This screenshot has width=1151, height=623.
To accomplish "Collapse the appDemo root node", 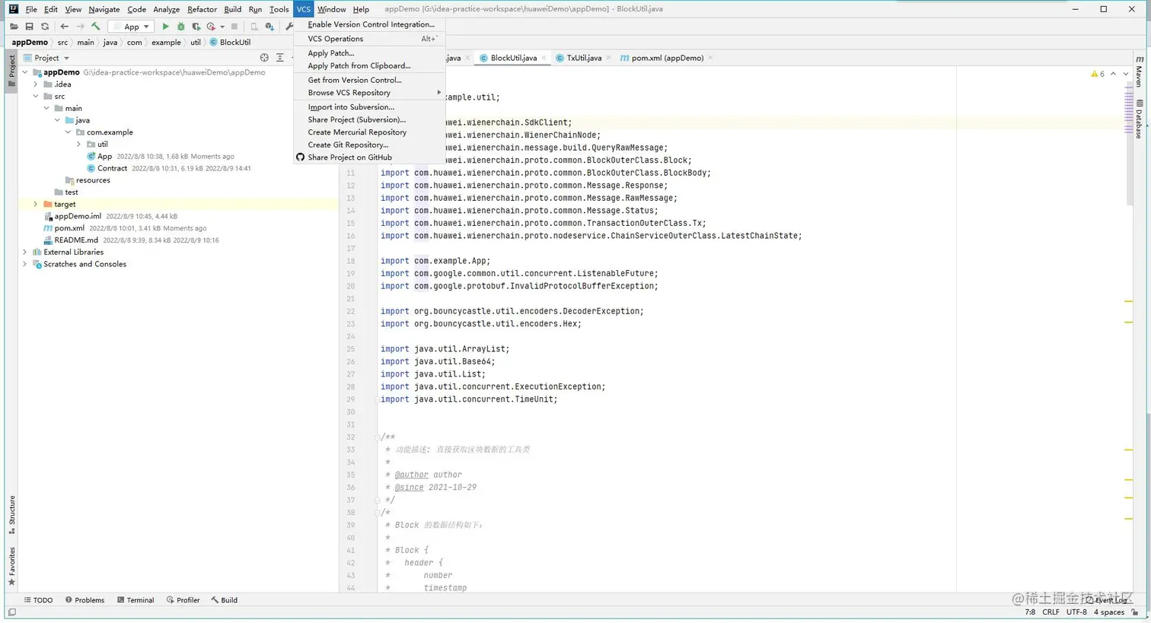I will [x=25, y=72].
